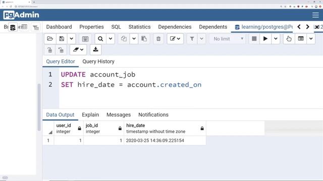
Task: Open the Query History tab
Action: tap(98, 61)
